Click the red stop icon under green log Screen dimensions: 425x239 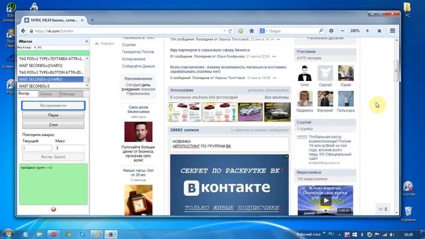tap(53, 209)
